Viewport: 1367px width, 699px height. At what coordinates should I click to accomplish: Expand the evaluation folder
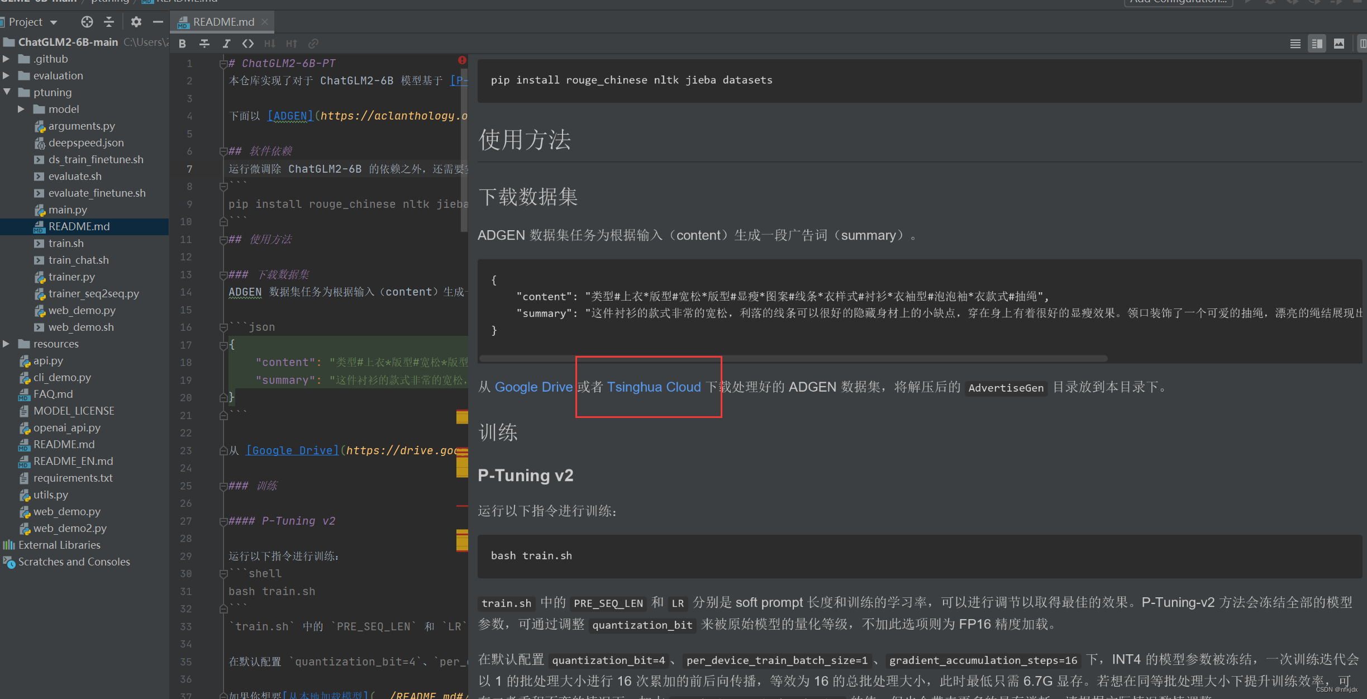pos(6,75)
